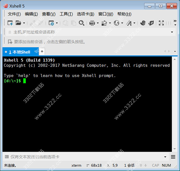
Task: Open sessions with the folder icon
Action: (x=18, y=23)
